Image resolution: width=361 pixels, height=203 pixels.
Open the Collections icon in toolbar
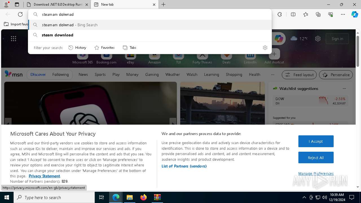318,14
